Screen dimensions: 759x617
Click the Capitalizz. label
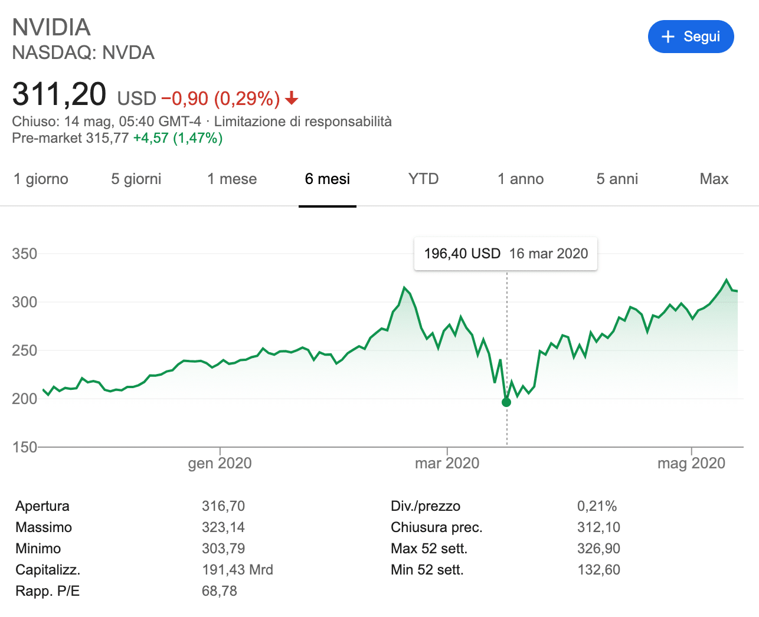[48, 570]
